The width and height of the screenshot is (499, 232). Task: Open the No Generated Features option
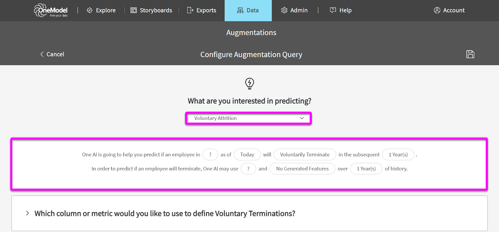(302, 169)
